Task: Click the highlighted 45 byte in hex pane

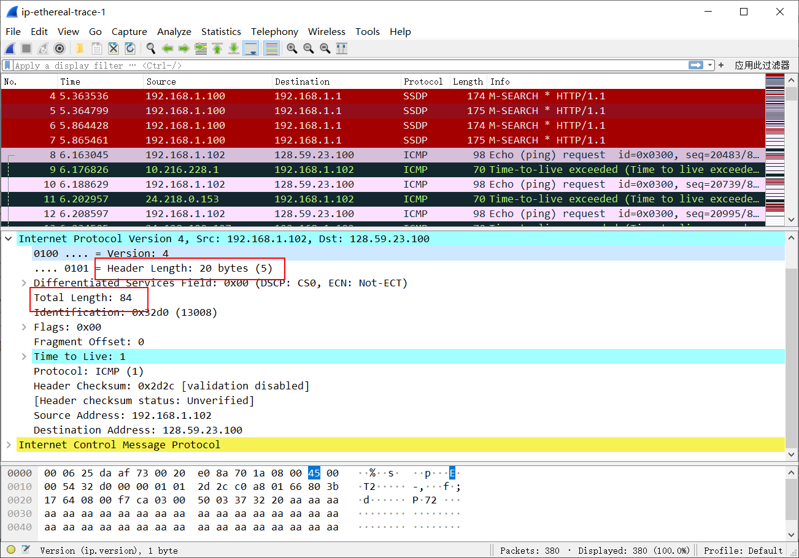Action: pyautogui.click(x=314, y=473)
